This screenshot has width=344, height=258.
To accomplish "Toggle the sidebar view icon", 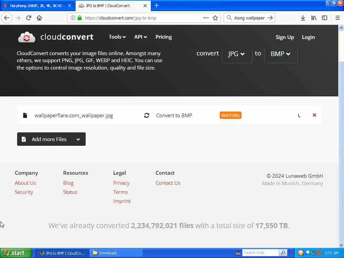I will tap(325, 18).
